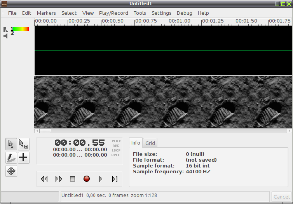Click the track properties icon beside track 1
293x204 pixels.
pyautogui.click(x=5, y=30)
